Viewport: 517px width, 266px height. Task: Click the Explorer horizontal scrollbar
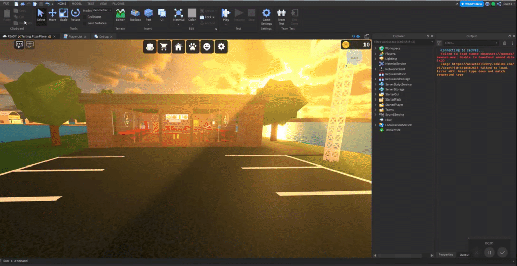click(400, 255)
